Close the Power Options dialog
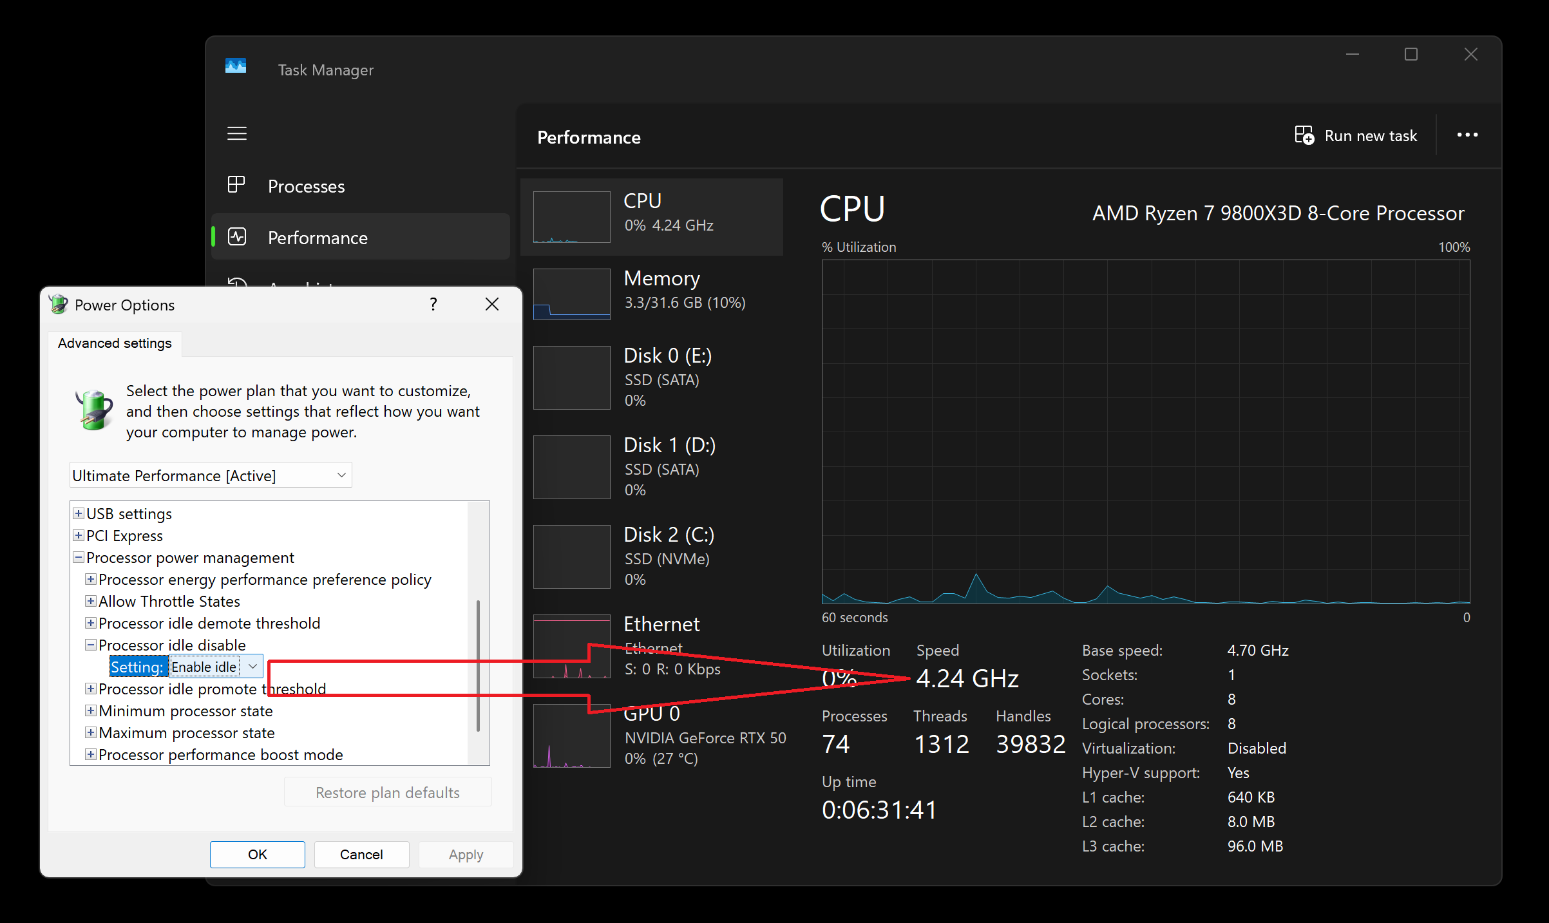Image resolution: width=1549 pixels, height=923 pixels. [x=492, y=304]
